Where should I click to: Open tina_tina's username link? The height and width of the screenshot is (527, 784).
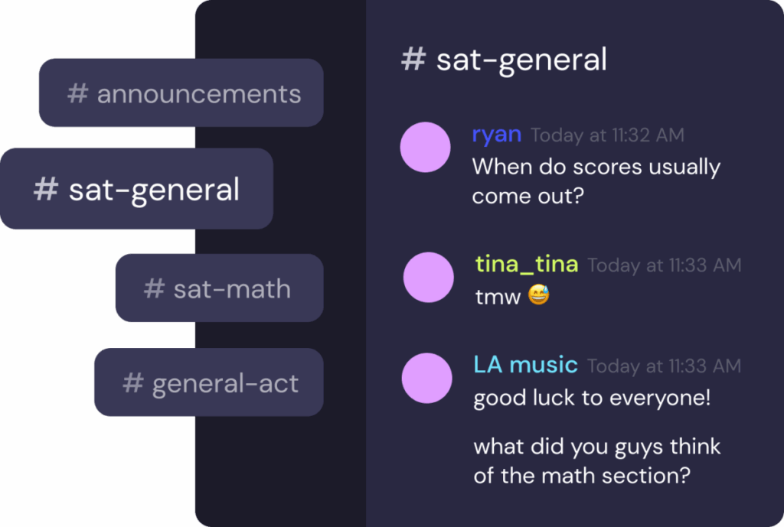tap(526, 264)
